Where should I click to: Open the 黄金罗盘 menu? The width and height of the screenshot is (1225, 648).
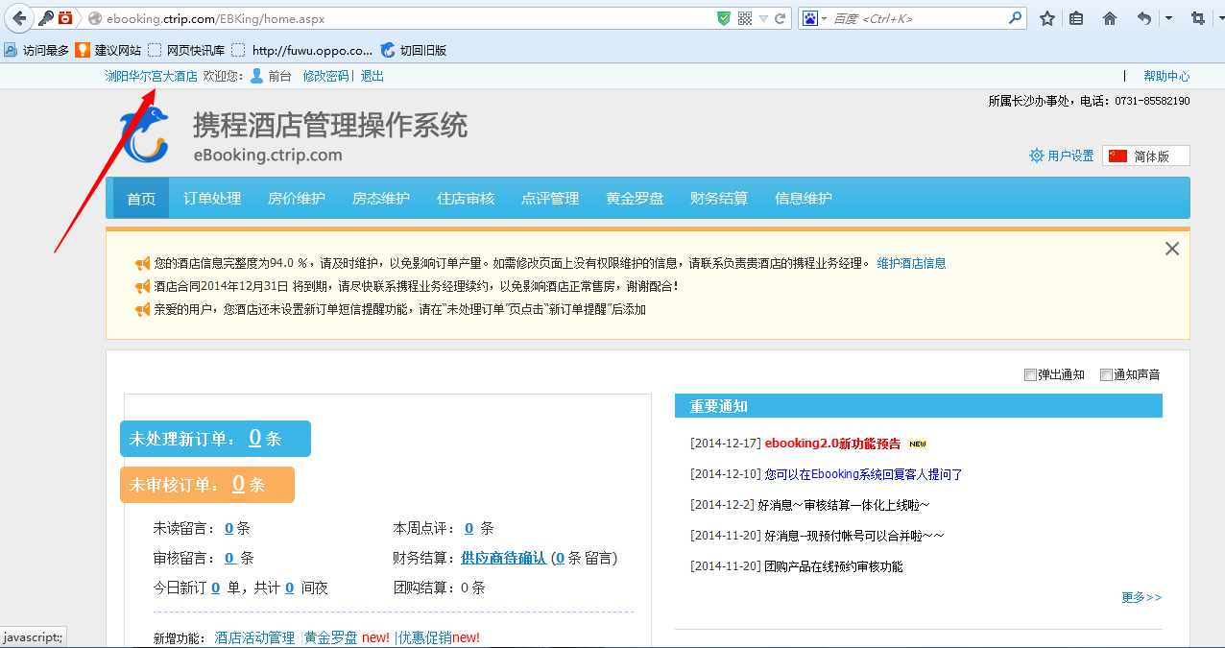pos(635,198)
